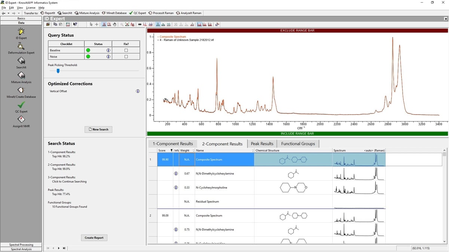Activate the pan hand tool above the spectrum

(x=114, y=24)
